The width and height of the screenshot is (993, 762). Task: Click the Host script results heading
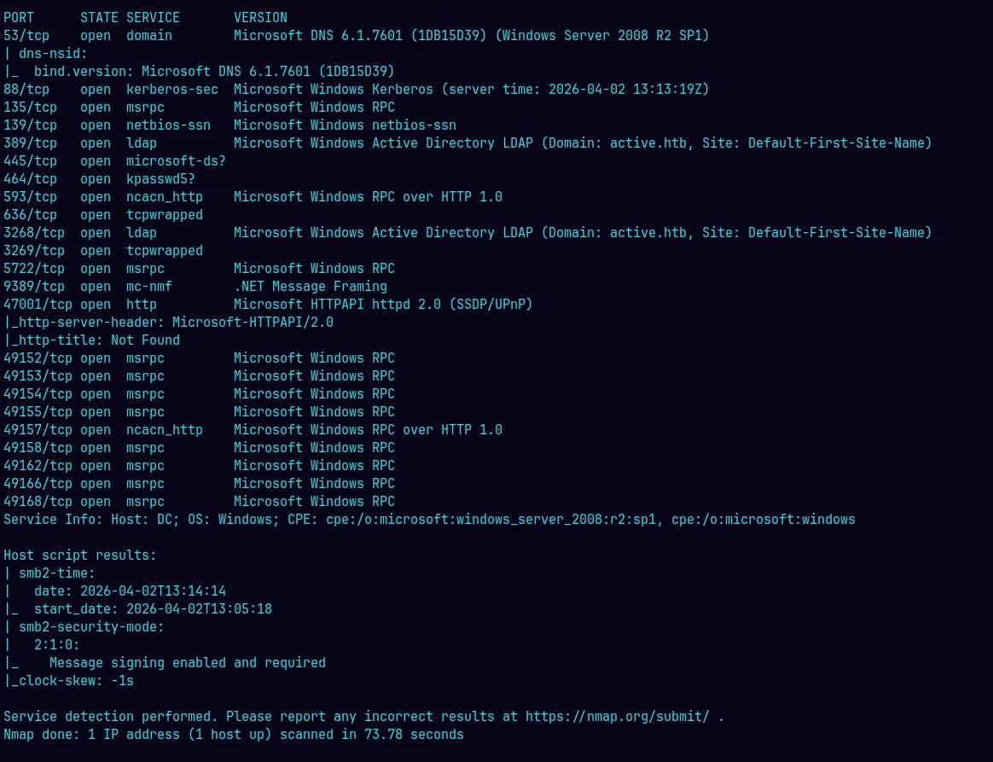tap(80, 556)
